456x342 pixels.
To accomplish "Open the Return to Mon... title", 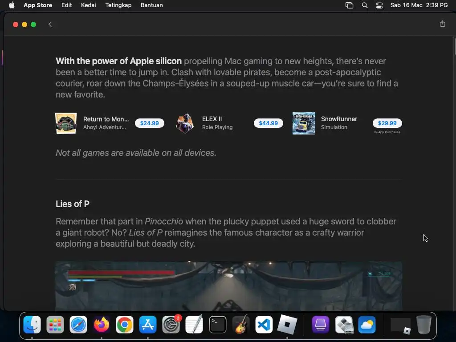I will coord(106,119).
